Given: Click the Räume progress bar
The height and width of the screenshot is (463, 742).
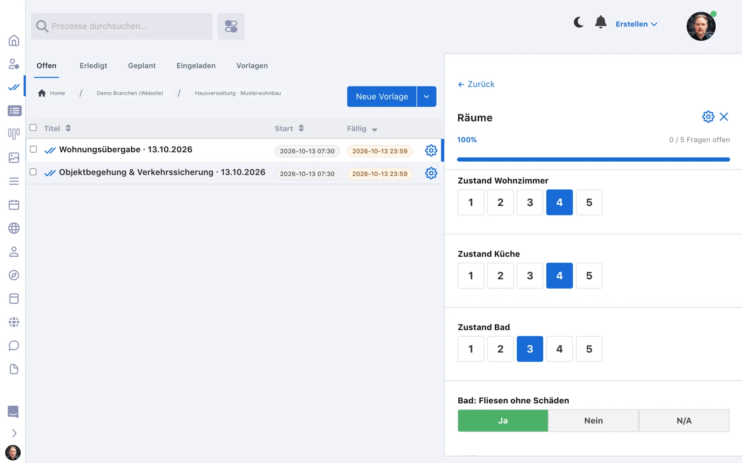Looking at the screenshot, I should pos(593,159).
